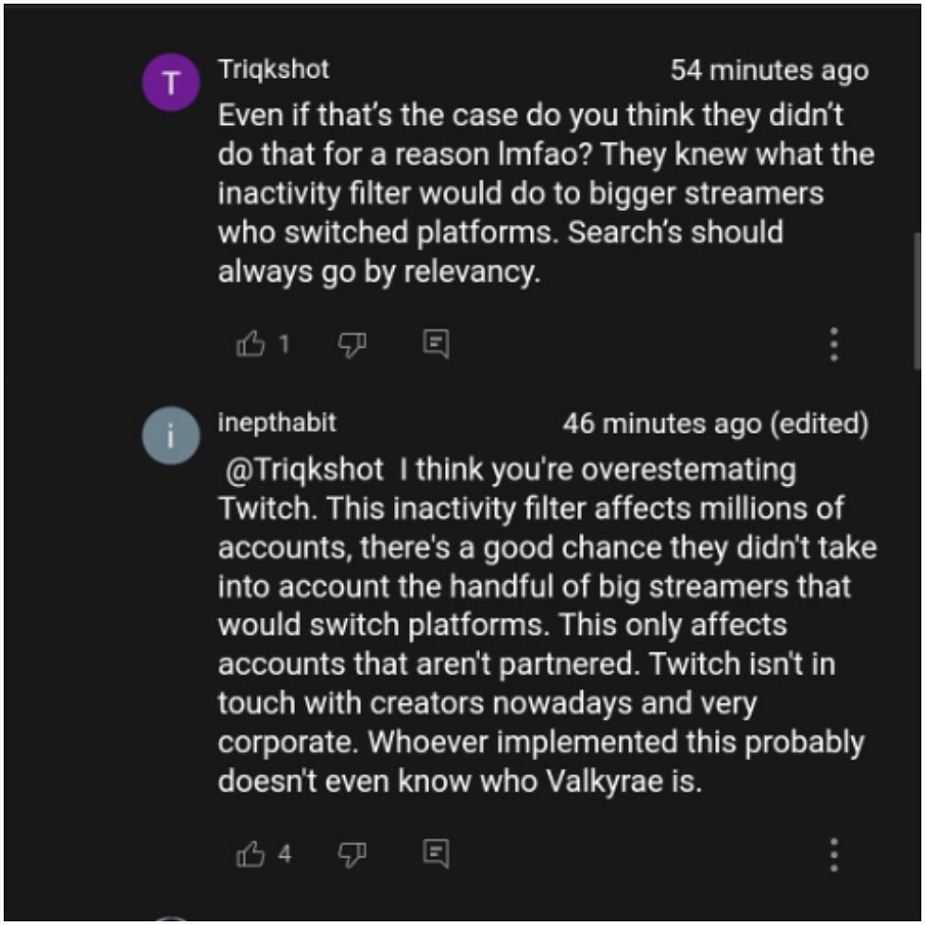Click the like count "4" on inepthabit's comment
The width and height of the screenshot is (925, 925).
point(284,854)
